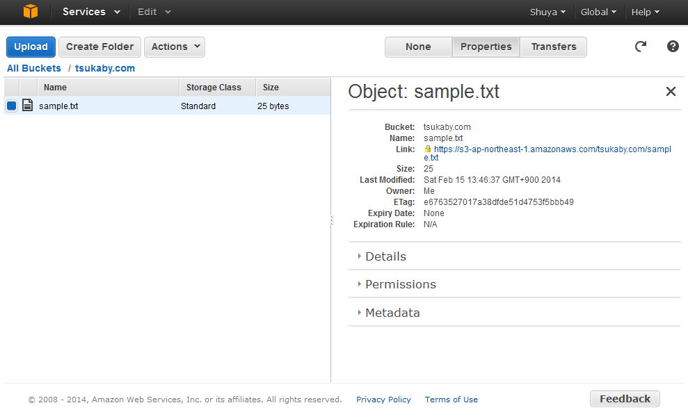Open the Services menu

91,12
